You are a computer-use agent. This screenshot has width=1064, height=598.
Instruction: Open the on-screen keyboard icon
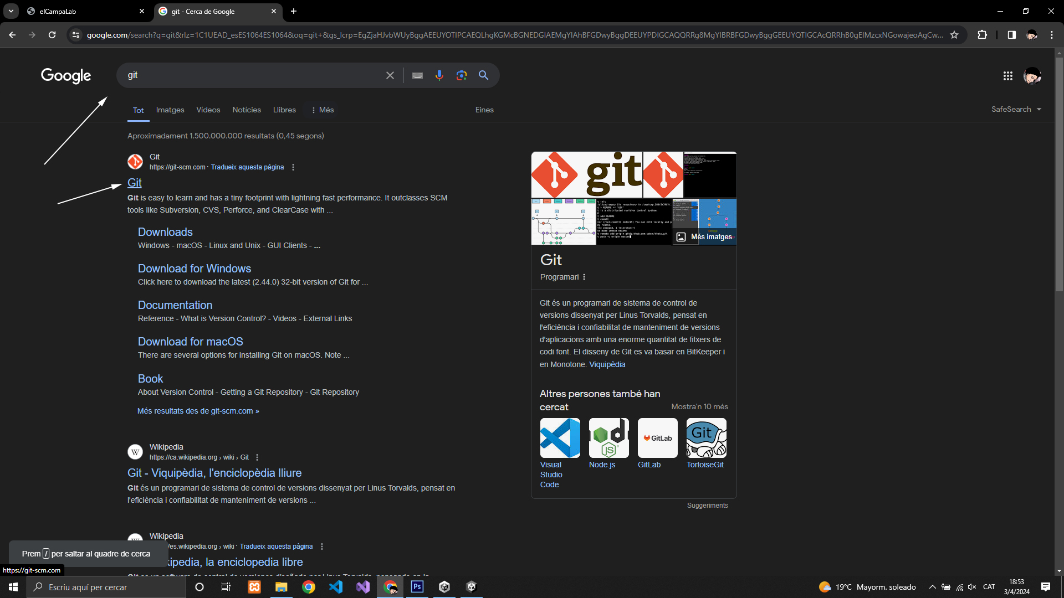(x=417, y=75)
